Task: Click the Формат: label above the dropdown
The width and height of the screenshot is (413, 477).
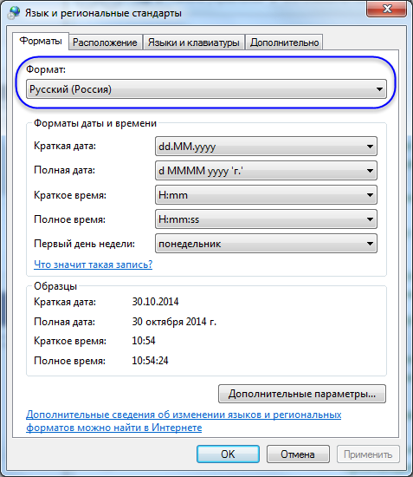Action: 46,69
